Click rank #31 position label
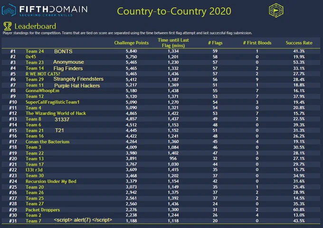 pyautogui.click(x=13, y=221)
